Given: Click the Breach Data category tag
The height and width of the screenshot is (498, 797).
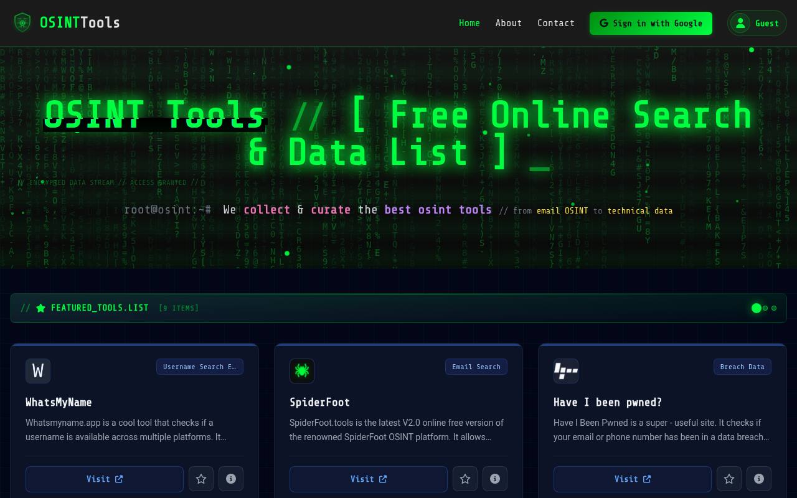Looking at the screenshot, I should pos(742,367).
